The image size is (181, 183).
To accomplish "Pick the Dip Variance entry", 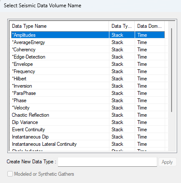I will pyautogui.click(x=88, y=122).
